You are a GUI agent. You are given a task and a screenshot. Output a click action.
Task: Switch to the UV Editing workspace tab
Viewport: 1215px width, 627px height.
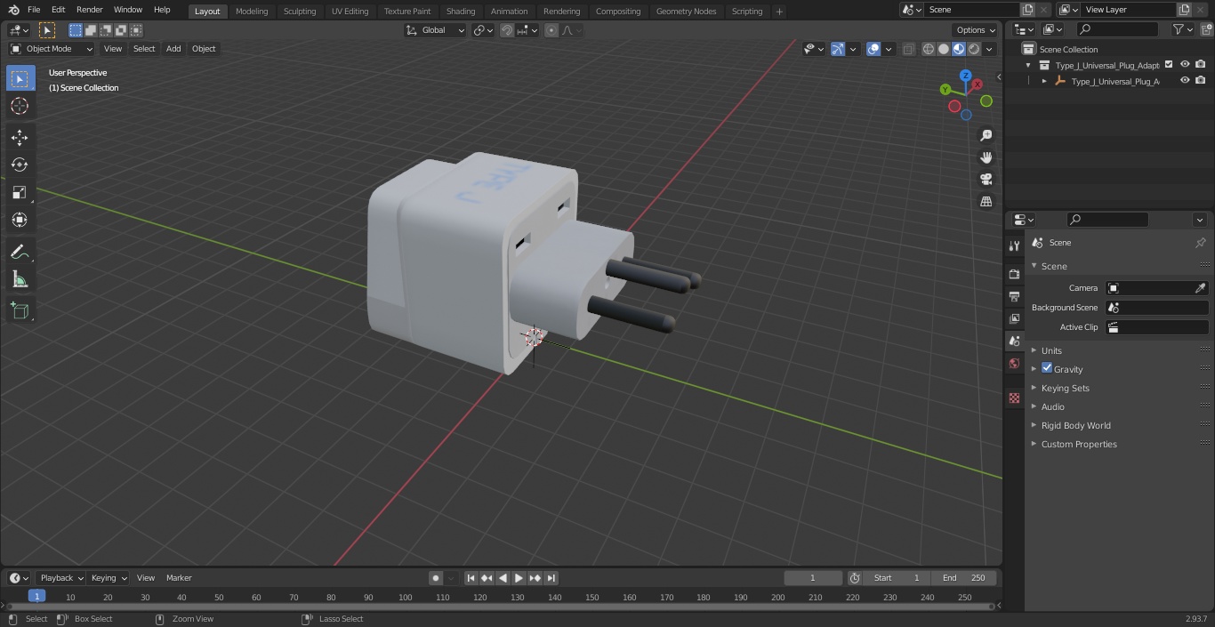pos(350,11)
